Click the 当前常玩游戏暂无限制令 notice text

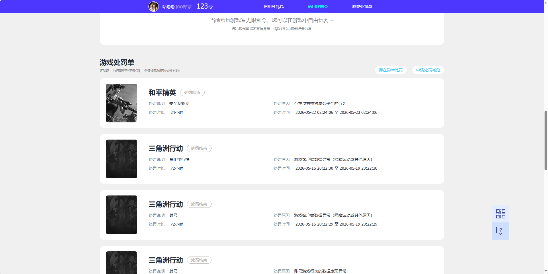coord(271,20)
